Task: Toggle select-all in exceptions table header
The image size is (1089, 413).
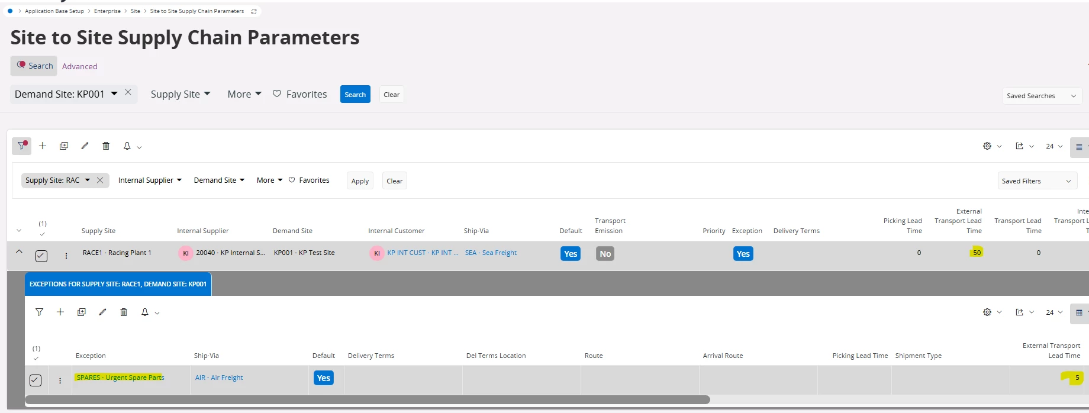Action: tap(36, 358)
